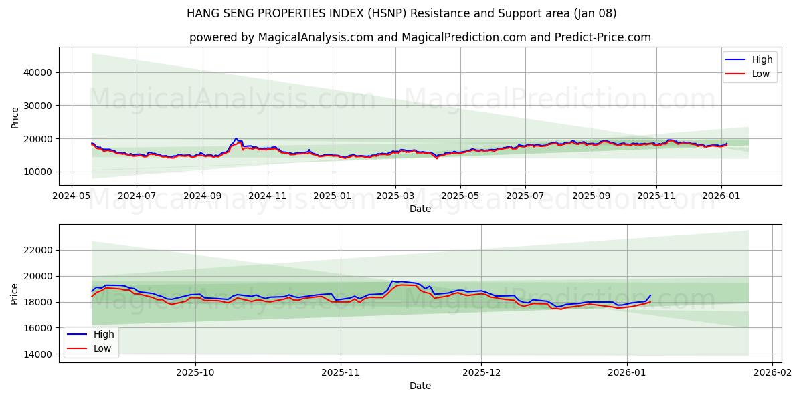
Task: Click the blue High line peak near 2024-10
Action: (x=235, y=138)
